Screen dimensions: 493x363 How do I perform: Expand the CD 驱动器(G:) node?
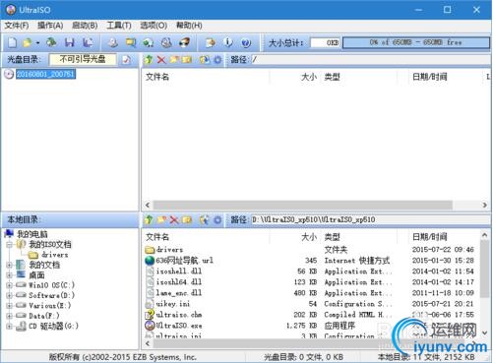pyautogui.click(x=9, y=327)
